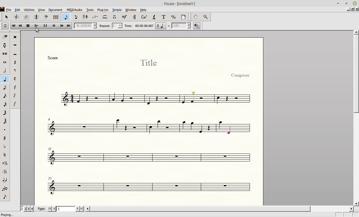Pick the Eraser in the entry palette

pos(5,37)
